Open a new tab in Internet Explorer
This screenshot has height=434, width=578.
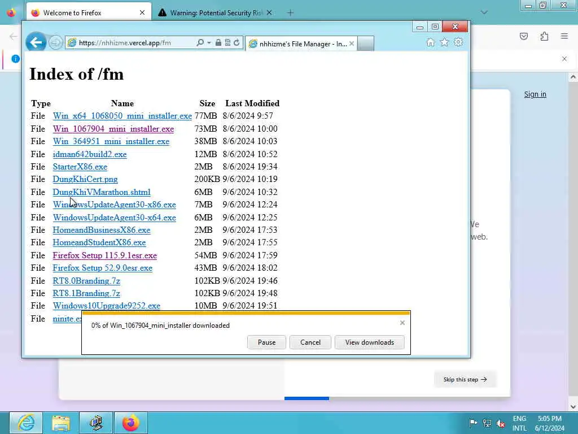365,44
